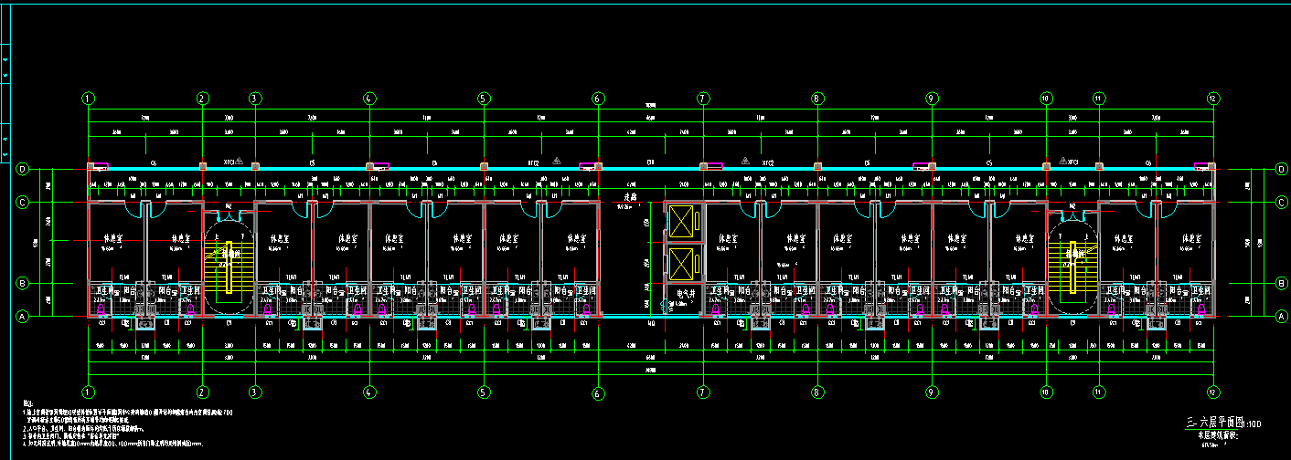Select the magenta window marker at axis 1 top
Screen dimensions: 1291x460
(x=97, y=165)
